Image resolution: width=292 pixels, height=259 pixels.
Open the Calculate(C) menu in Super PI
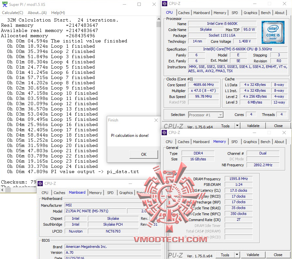[x=12, y=13]
